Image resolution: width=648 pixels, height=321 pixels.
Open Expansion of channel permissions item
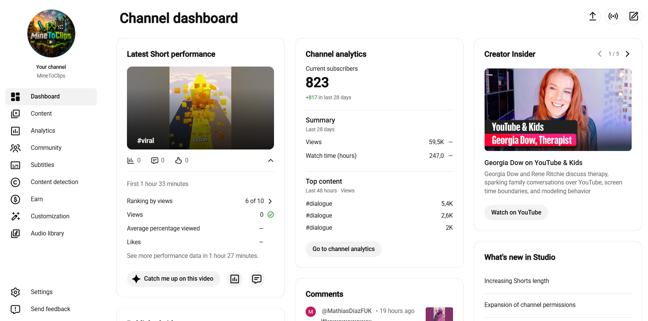(530, 305)
